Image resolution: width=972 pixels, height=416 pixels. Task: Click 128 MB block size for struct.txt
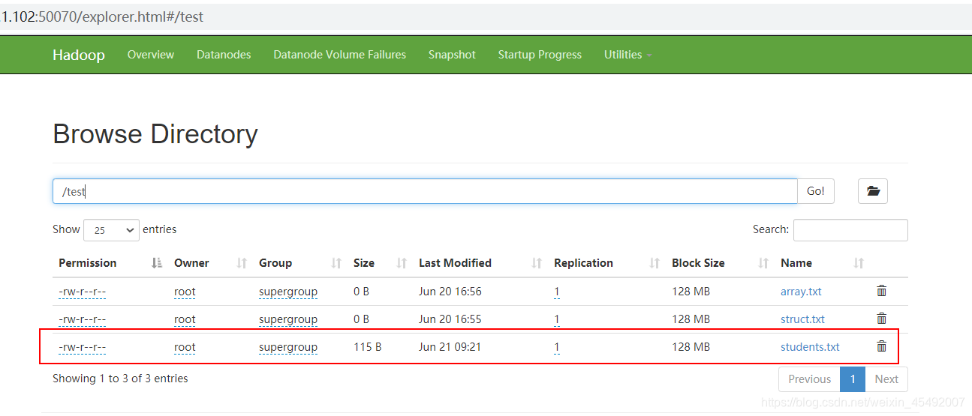click(x=691, y=319)
